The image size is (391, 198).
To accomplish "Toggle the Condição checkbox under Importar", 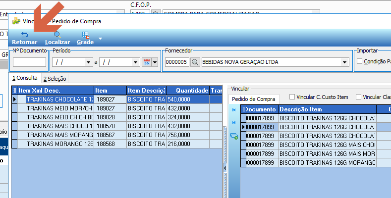I will [x=359, y=61].
